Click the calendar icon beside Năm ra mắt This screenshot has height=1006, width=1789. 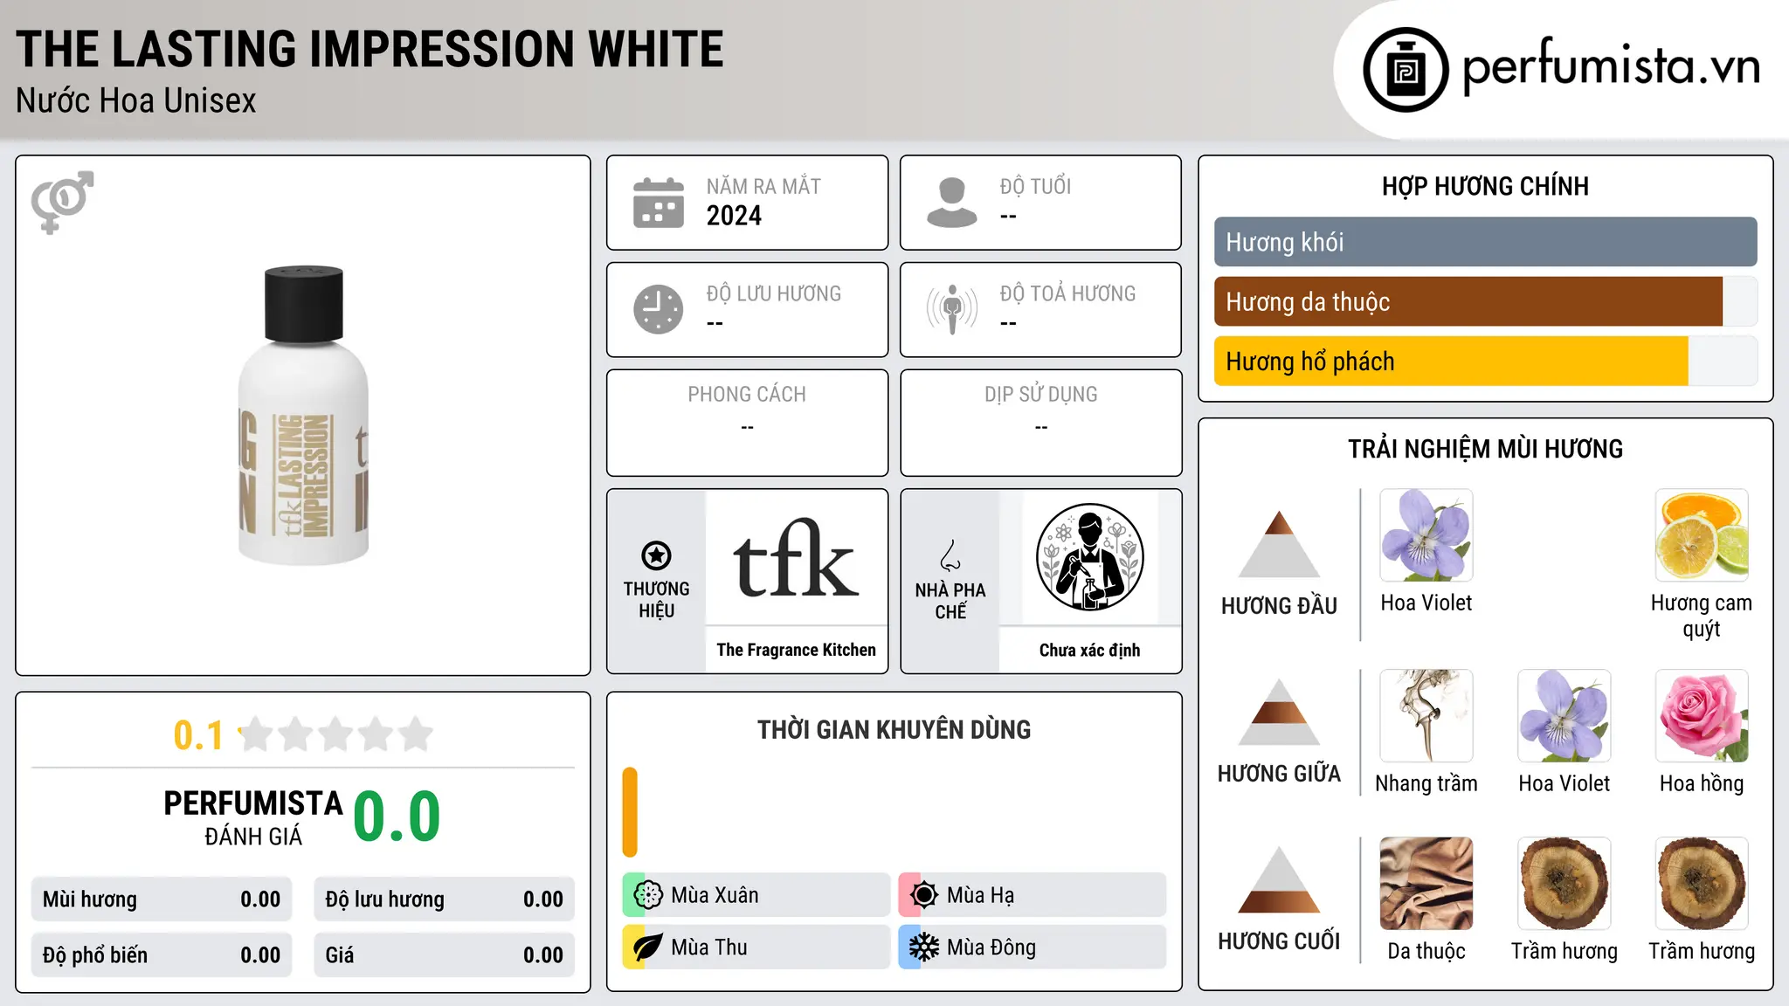659,203
